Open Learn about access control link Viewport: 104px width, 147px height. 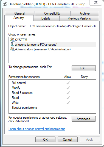click(x=37, y=129)
